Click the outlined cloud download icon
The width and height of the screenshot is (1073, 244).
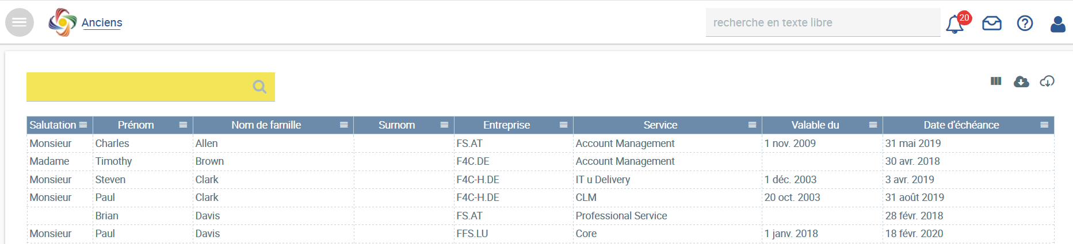pyautogui.click(x=1047, y=82)
